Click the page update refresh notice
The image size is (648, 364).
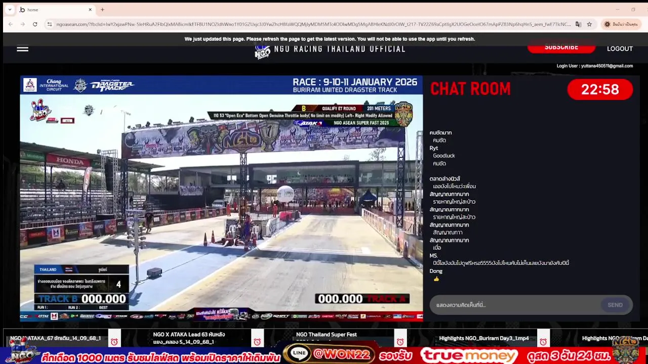[x=330, y=39]
